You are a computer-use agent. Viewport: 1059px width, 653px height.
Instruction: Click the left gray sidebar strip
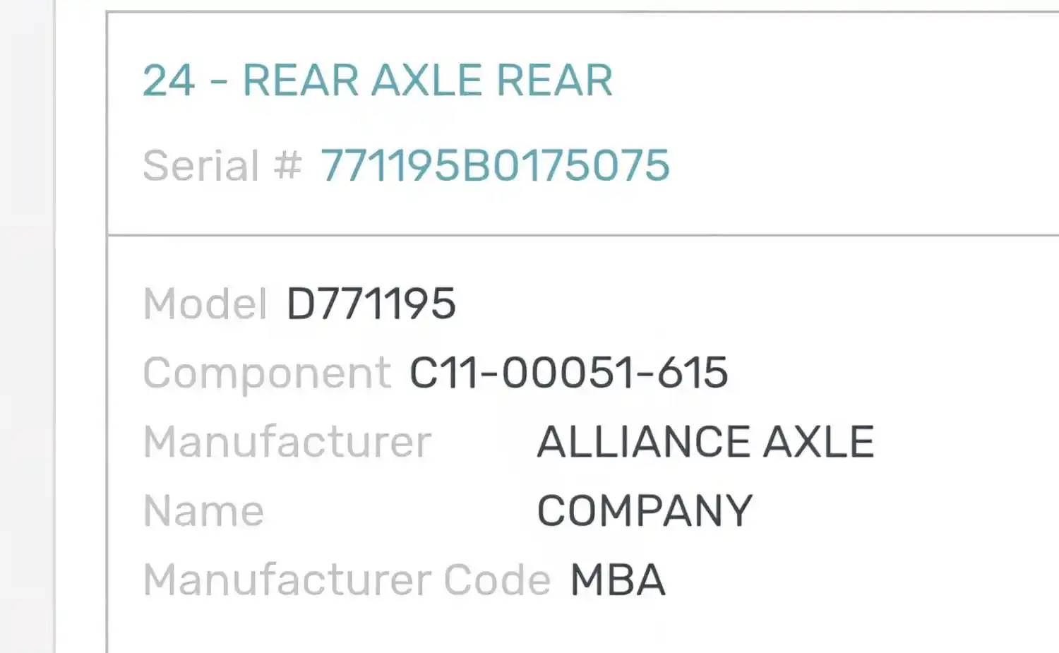tap(28, 326)
